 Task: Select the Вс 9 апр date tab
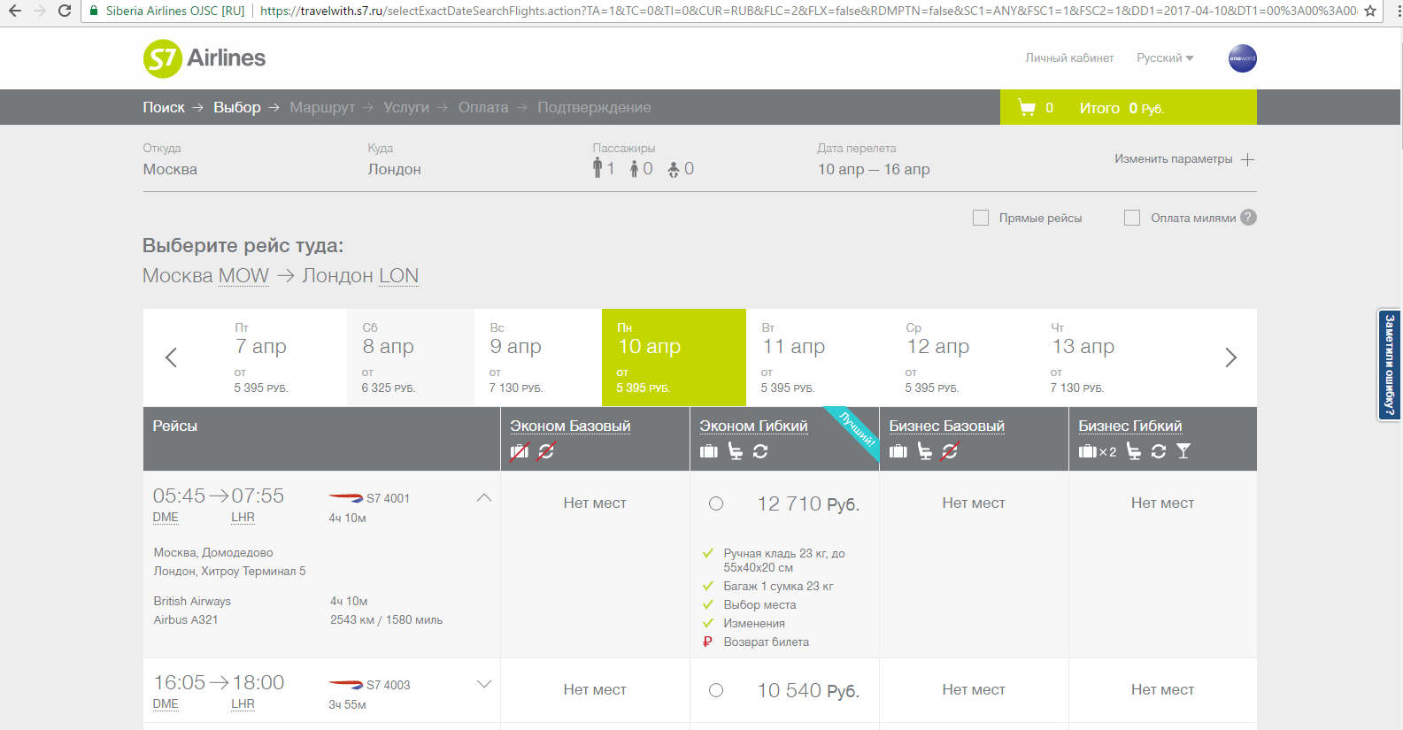pos(538,357)
